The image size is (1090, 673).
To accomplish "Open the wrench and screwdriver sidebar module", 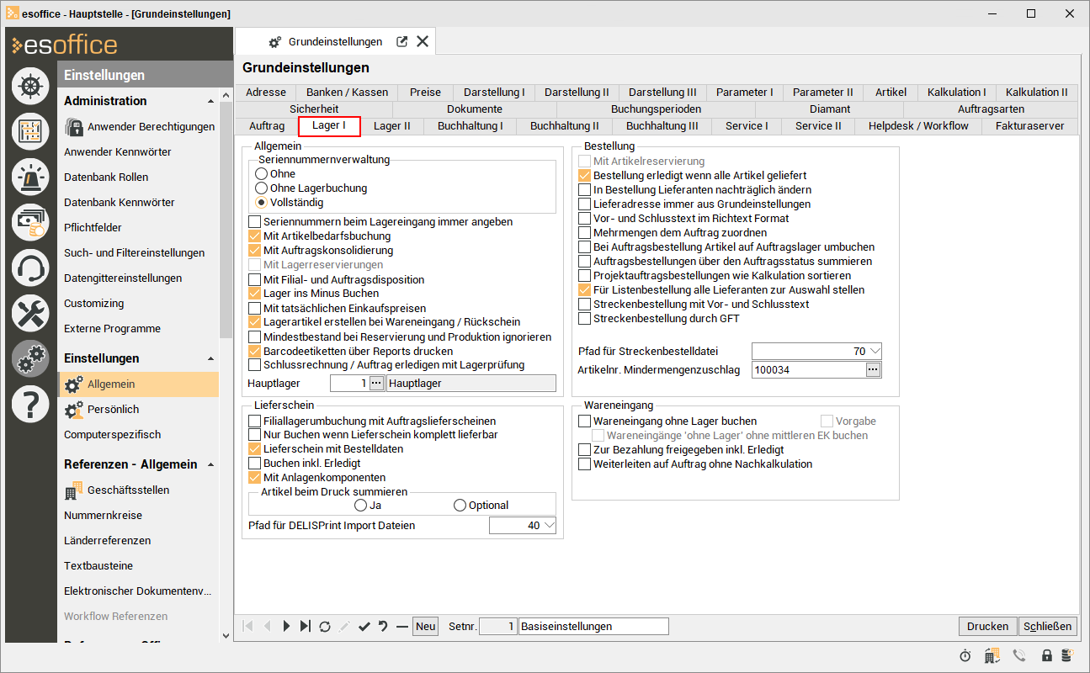I will pyautogui.click(x=30, y=313).
